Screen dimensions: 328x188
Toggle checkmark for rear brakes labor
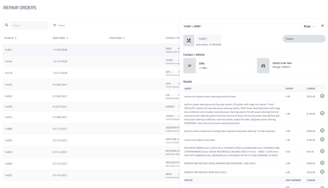(x=322, y=140)
